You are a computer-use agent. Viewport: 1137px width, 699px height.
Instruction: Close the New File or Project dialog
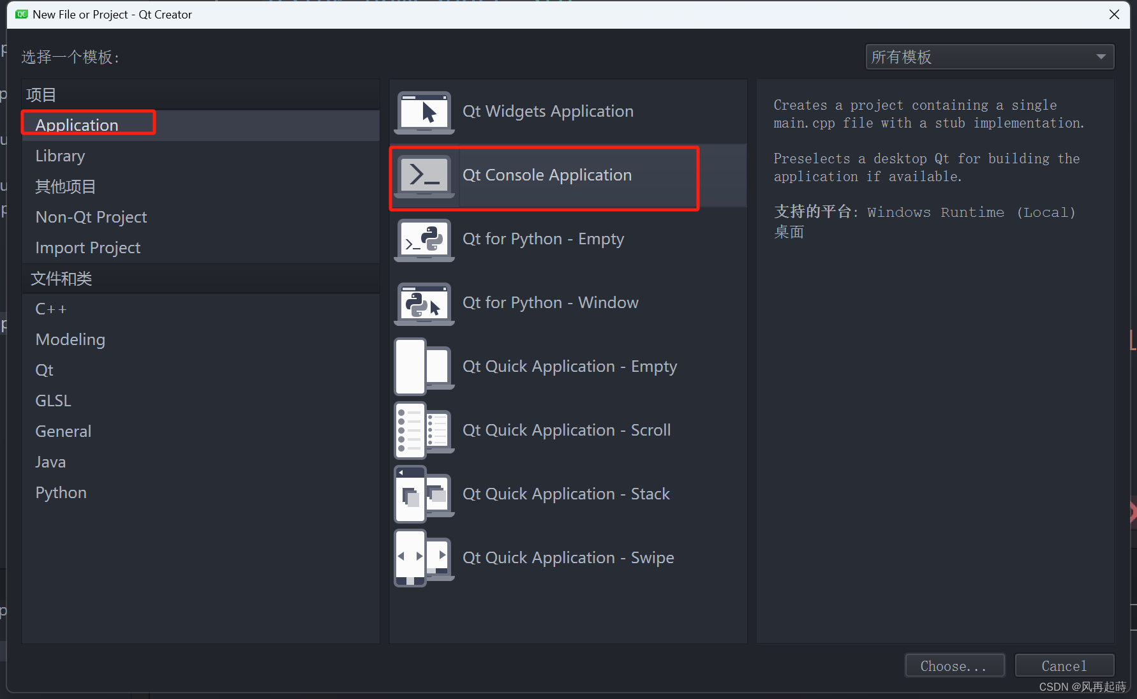1114,14
